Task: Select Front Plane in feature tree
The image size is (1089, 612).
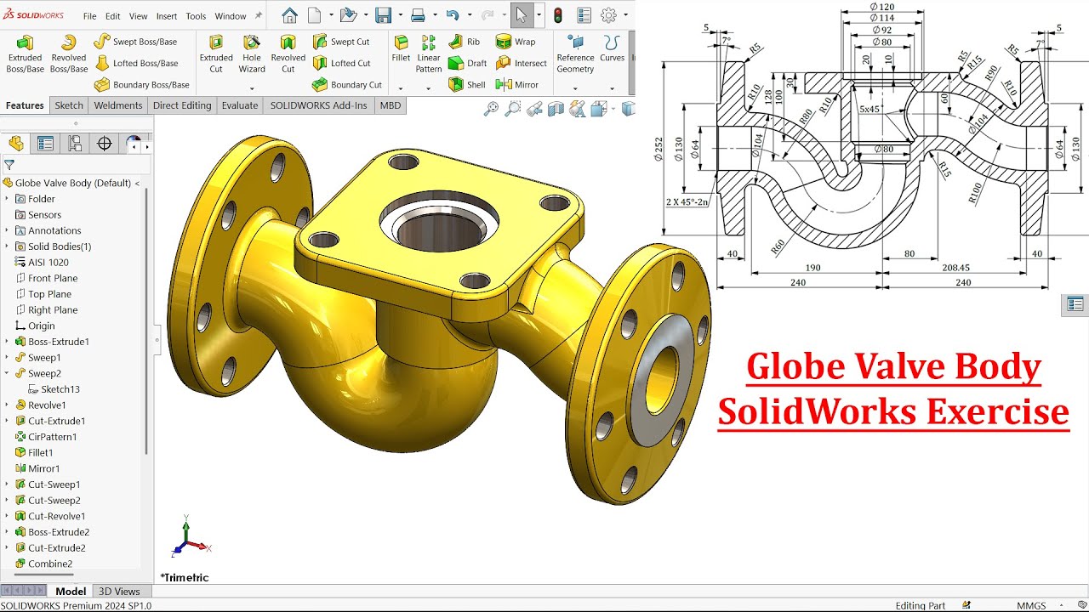Action: 46,278
